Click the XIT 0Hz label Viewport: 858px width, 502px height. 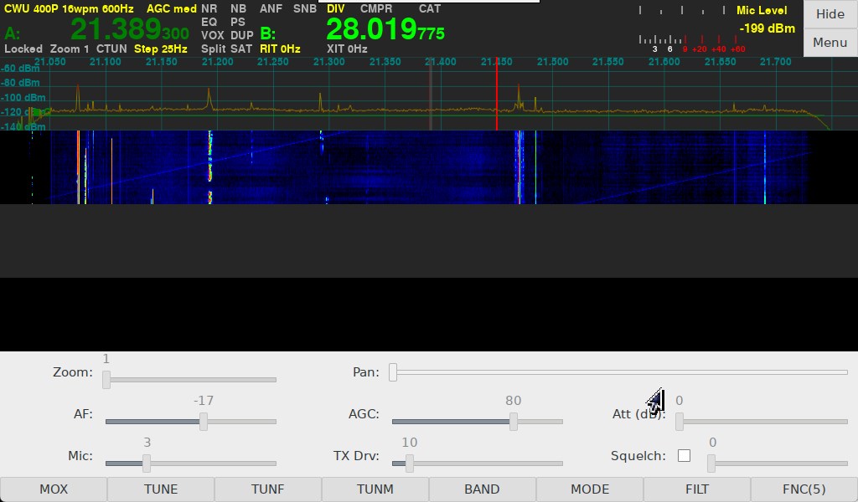[x=347, y=49]
